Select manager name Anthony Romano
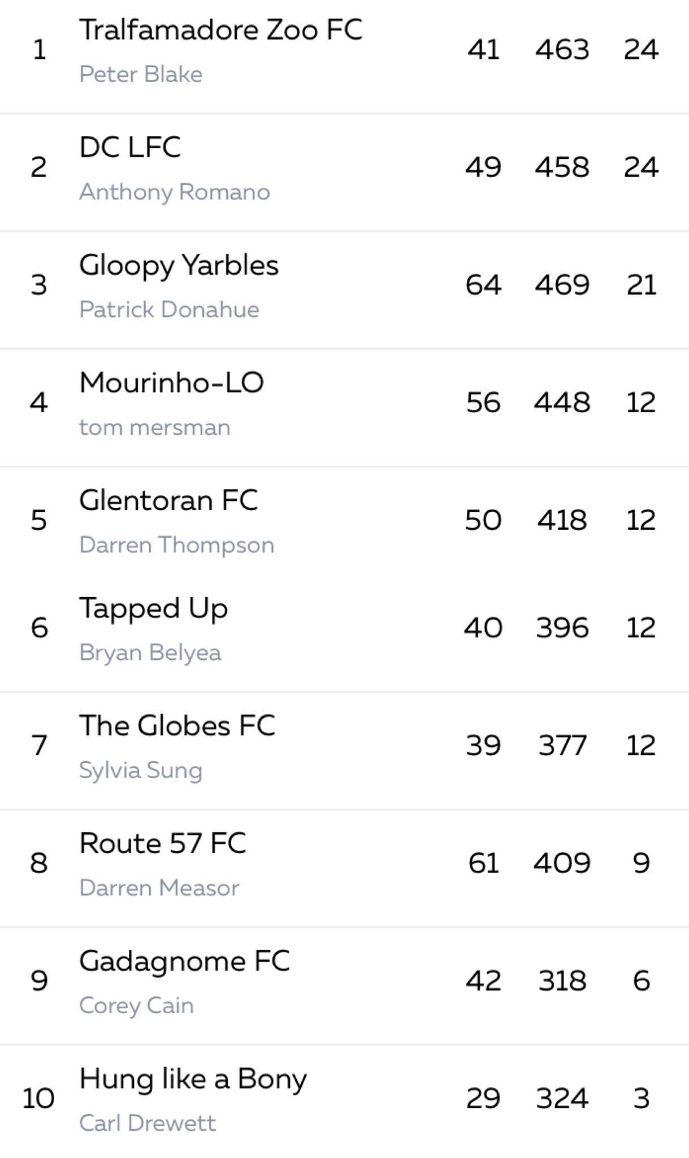689x1158 pixels. [x=175, y=192]
